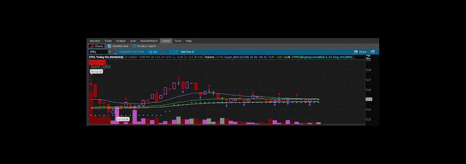This screenshot has height=164, width=466.
Task: Expand the truncated studies list ellipsis
Action: [x=354, y=57]
